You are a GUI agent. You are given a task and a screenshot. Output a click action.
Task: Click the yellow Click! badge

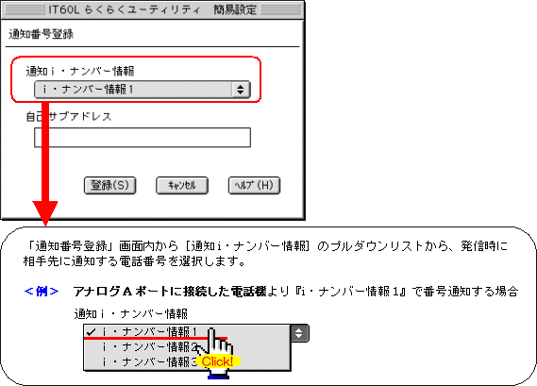tap(217, 361)
